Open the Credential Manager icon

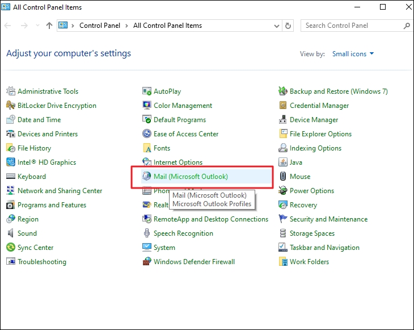click(283, 106)
